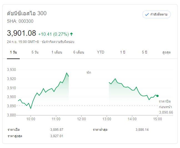Switch to the 5 วัน tab
This screenshot has height=148, width=180.
[35, 52]
